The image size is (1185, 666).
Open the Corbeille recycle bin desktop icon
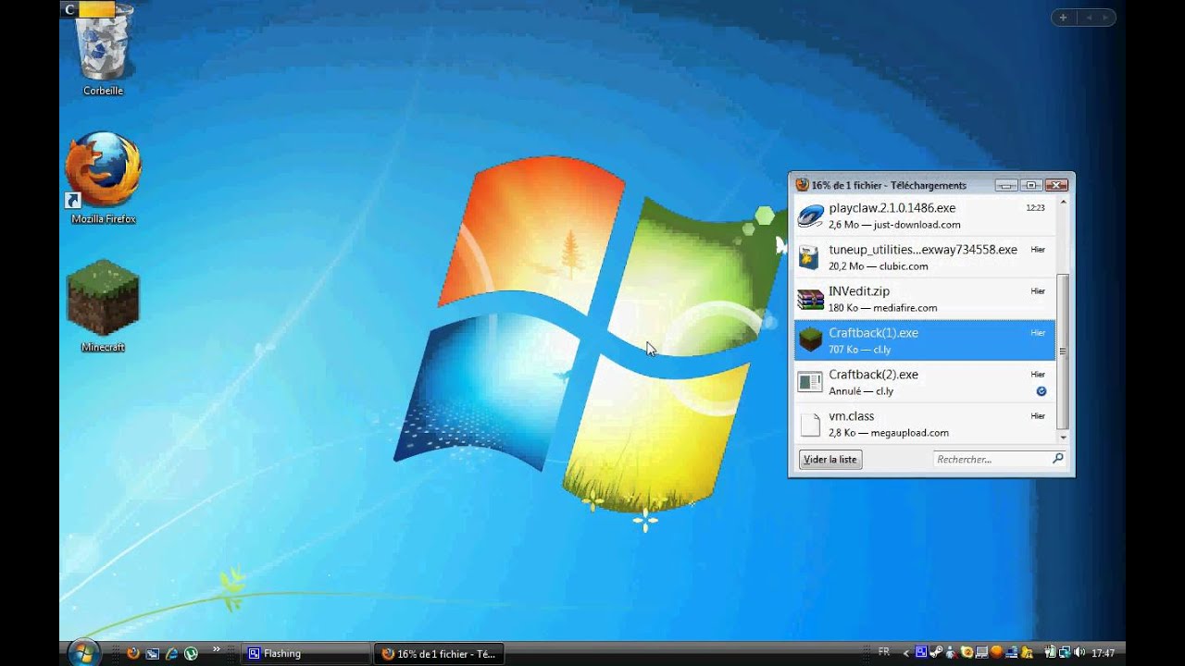point(103,48)
